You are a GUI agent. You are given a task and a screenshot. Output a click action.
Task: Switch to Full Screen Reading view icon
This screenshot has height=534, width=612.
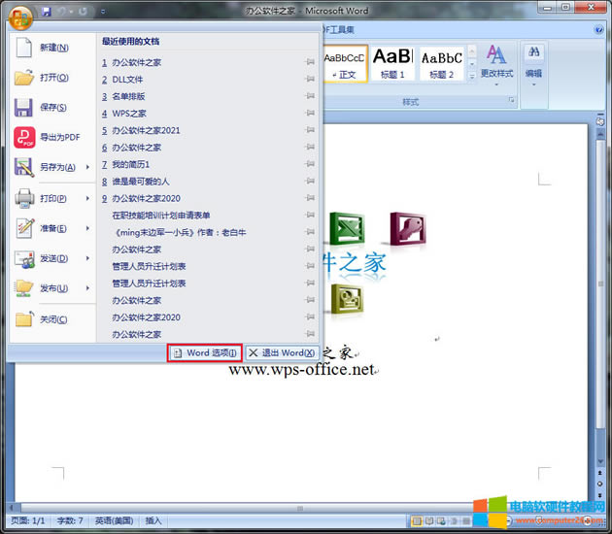429,521
